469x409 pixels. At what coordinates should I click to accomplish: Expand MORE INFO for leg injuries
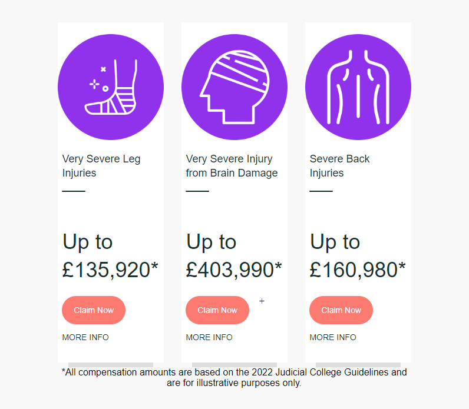85,337
